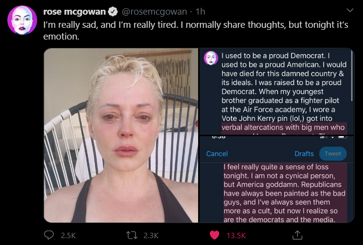This screenshot has width=363, height=245.
Task: Click the 2.3K retweets count
Action: coord(151,235)
